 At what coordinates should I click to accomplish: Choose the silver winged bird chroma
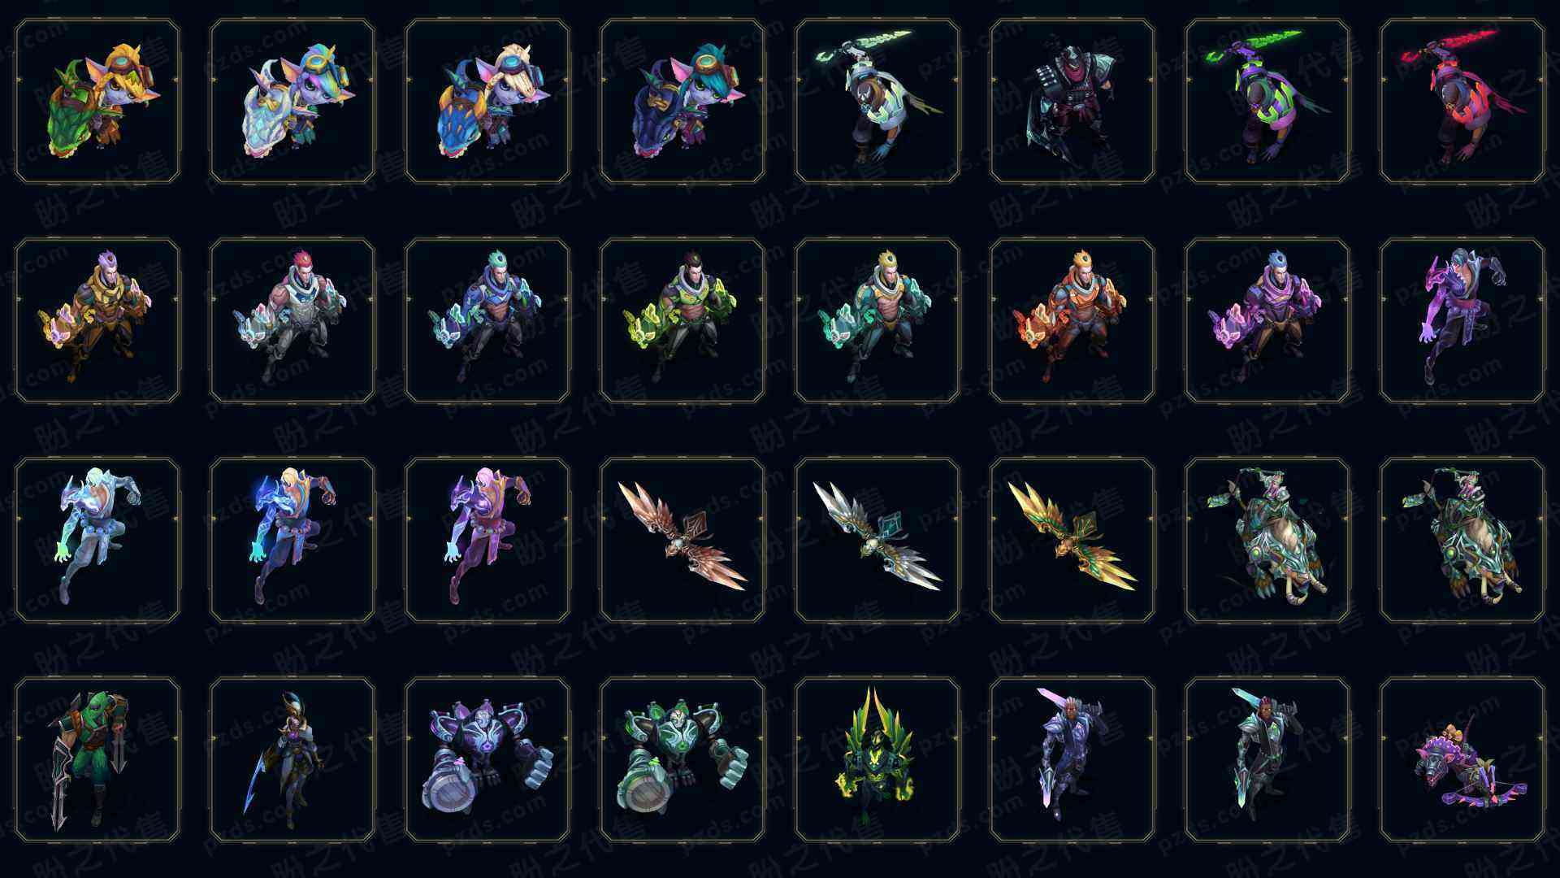[877, 540]
